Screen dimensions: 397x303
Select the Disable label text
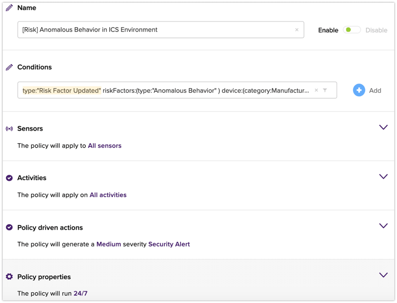(376, 30)
